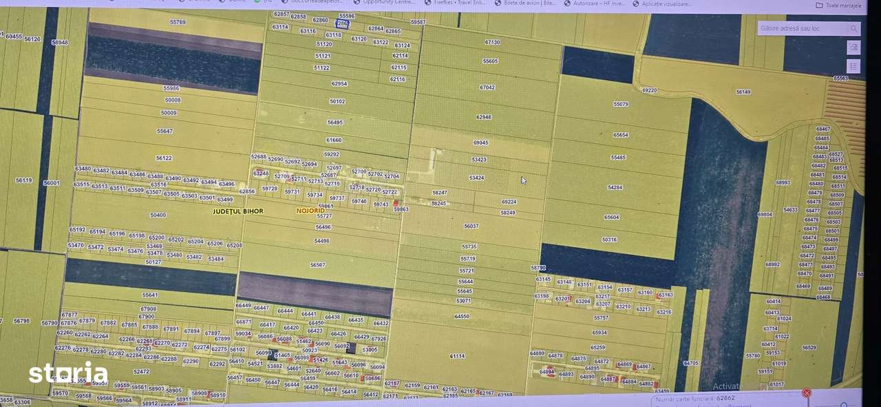Click parcel label 54284

(x=615, y=187)
